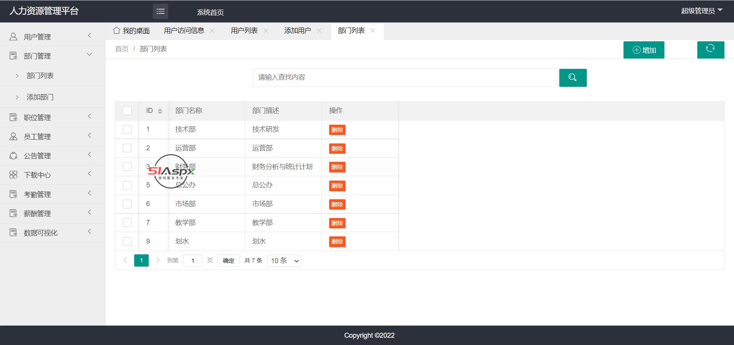Select page 1 in pagination
The image size is (734, 345).
(x=141, y=260)
